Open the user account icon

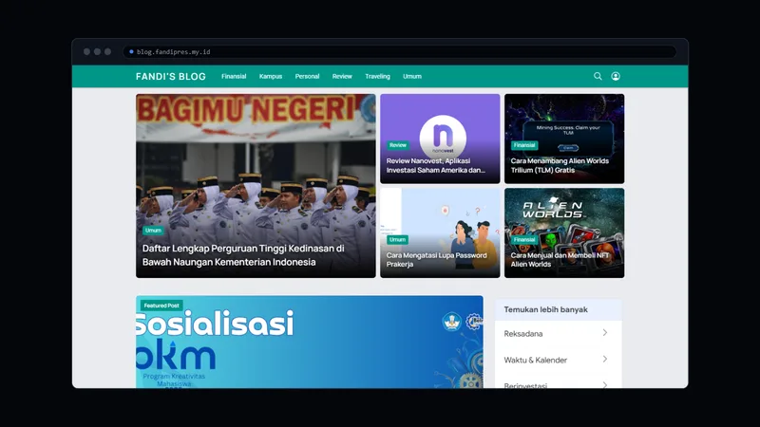tap(616, 76)
